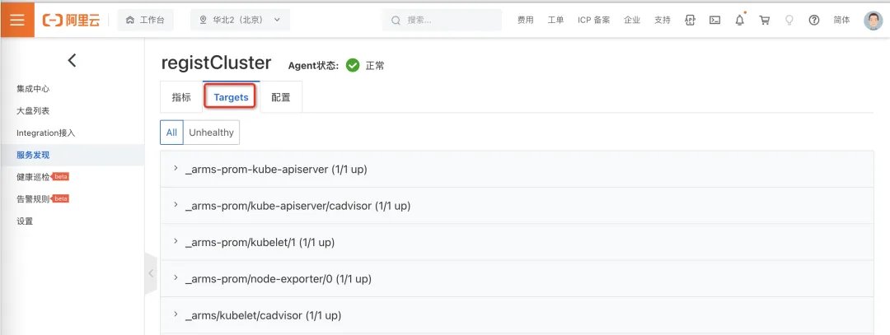Open the user avatar menu

coord(873,21)
